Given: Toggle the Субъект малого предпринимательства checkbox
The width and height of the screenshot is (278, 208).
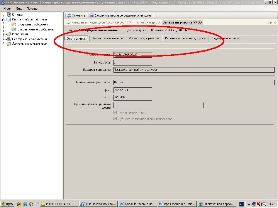Looking at the screenshot, I should 115,119.
